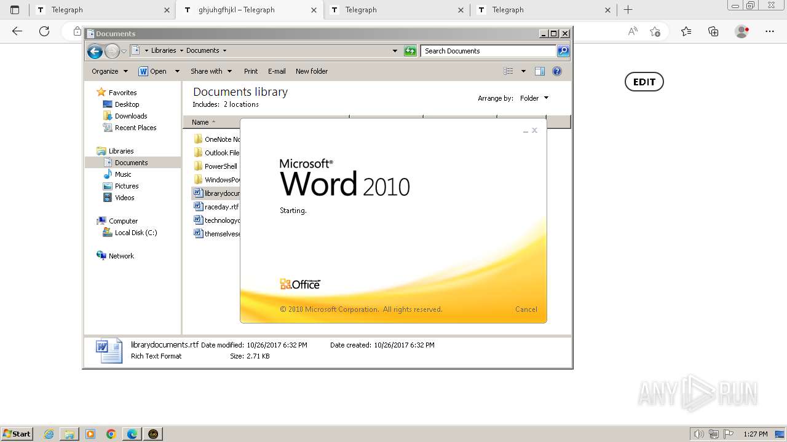Select Desktop in Favorites
The height and width of the screenshot is (442, 787).
point(127,104)
